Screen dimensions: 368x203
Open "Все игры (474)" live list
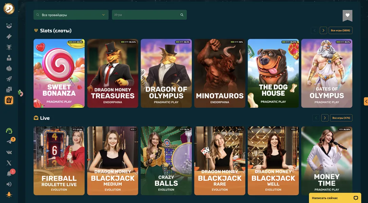(341, 118)
